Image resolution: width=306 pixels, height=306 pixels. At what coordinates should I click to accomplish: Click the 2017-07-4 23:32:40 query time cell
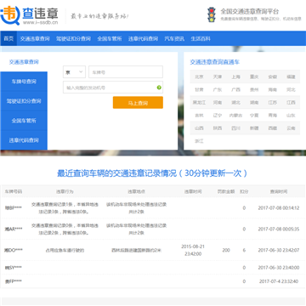(279, 281)
